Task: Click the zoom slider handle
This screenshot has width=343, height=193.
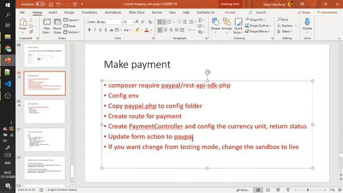Action: pyautogui.click(x=308, y=190)
